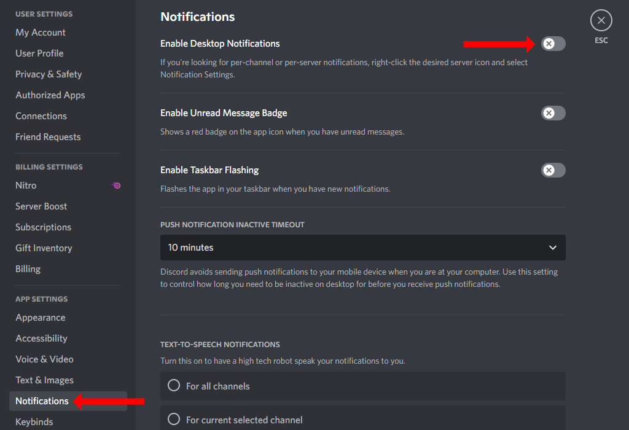Turn on Enable Taskbar Flashing
Screen dimensions: 629x430
(x=552, y=170)
